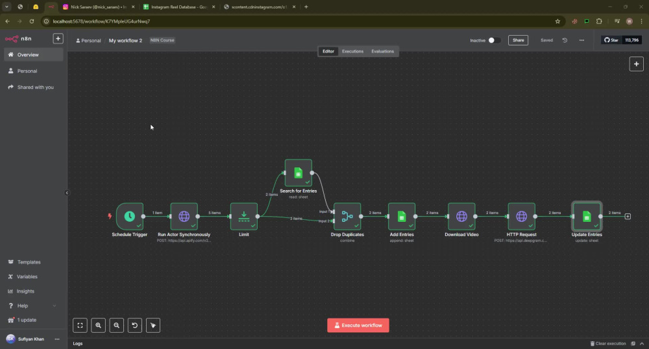The height and width of the screenshot is (349, 649).
Task: Bookmark this page with the star icon
Action: (557, 21)
